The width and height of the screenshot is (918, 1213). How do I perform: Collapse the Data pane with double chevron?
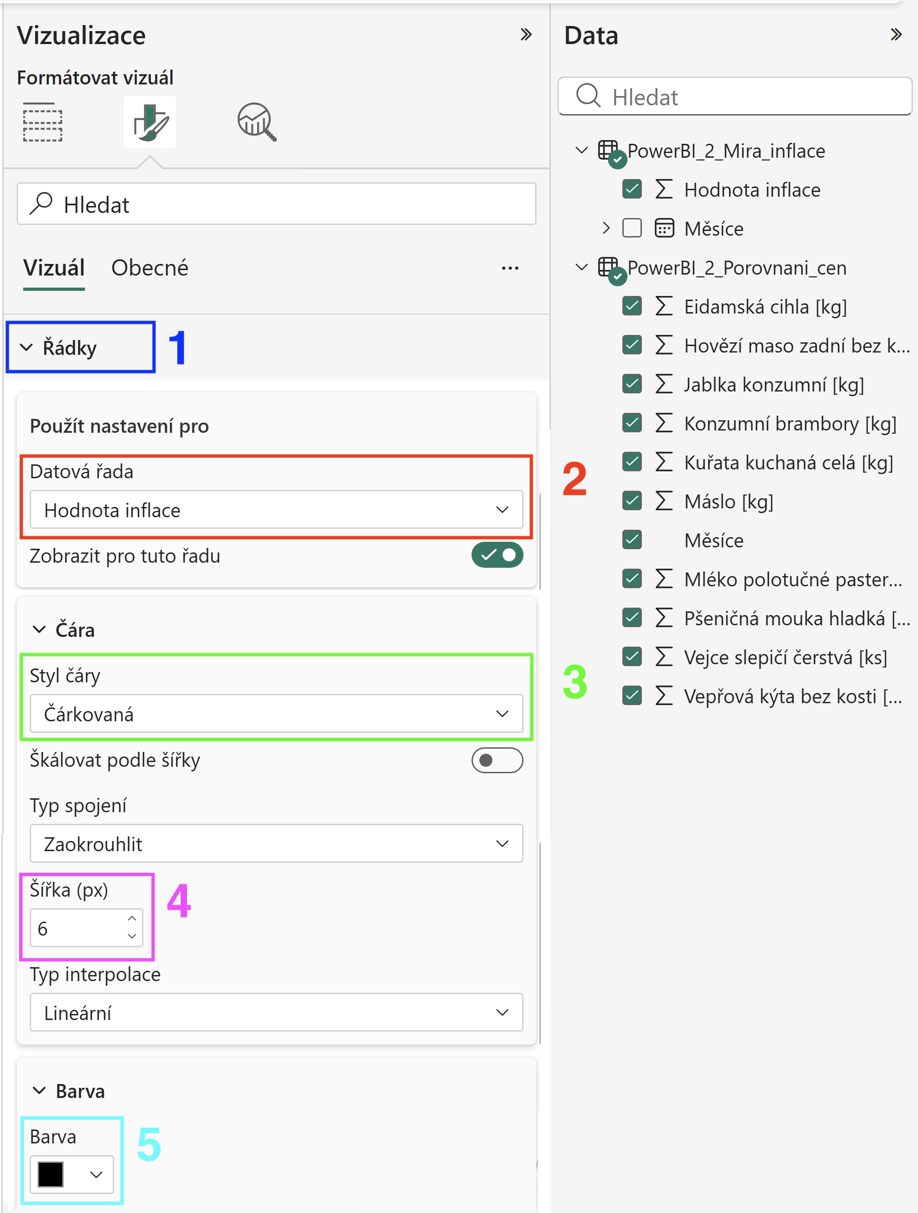(896, 34)
